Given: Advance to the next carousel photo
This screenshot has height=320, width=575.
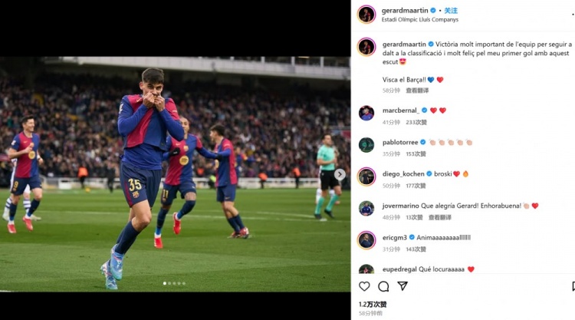Looking at the screenshot, I should pyautogui.click(x=340, y=174).
